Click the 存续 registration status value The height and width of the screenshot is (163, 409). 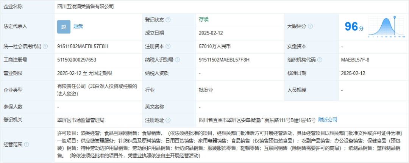point(203,20)
